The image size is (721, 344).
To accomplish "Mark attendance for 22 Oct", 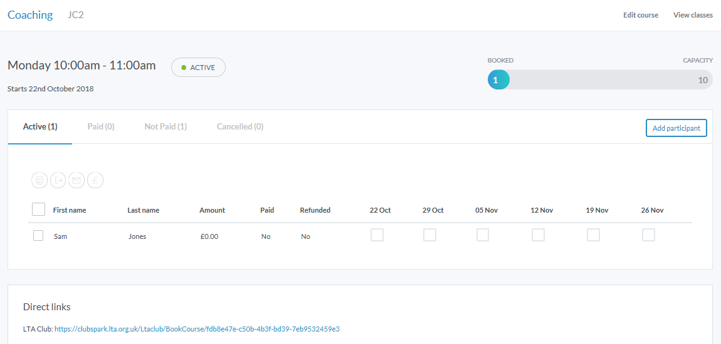I will [x=377, y=235].
